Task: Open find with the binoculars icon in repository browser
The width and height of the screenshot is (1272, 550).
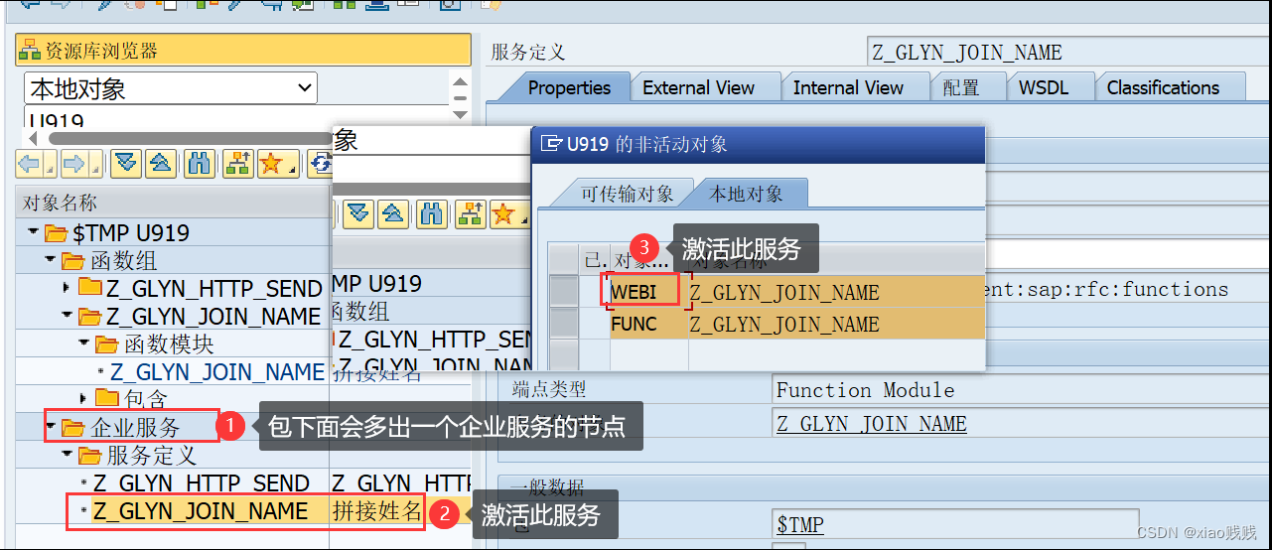Action: (200, 163)
